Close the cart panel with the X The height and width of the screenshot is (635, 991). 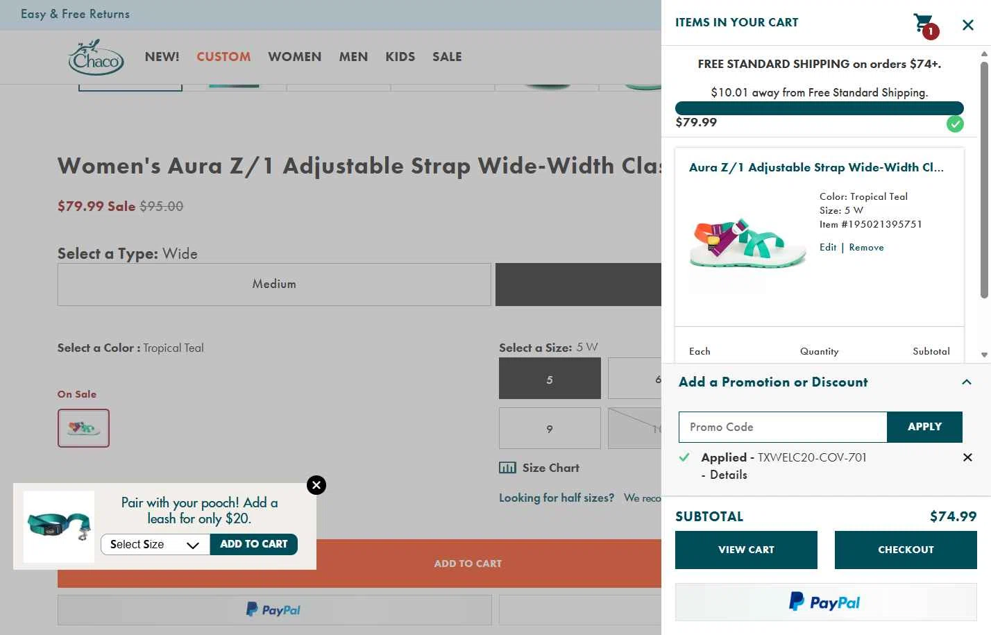click(968, 26)
